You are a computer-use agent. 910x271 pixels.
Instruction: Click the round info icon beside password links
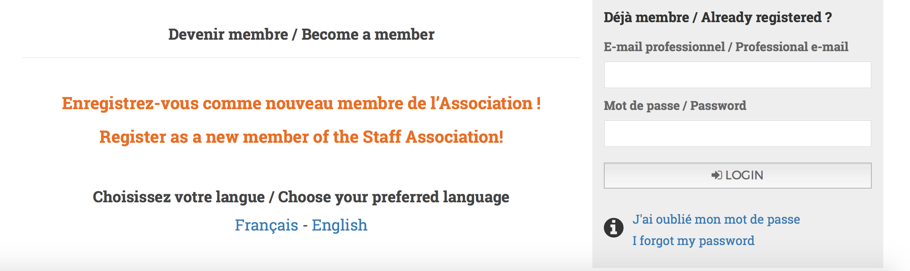(x=613, y=228)
